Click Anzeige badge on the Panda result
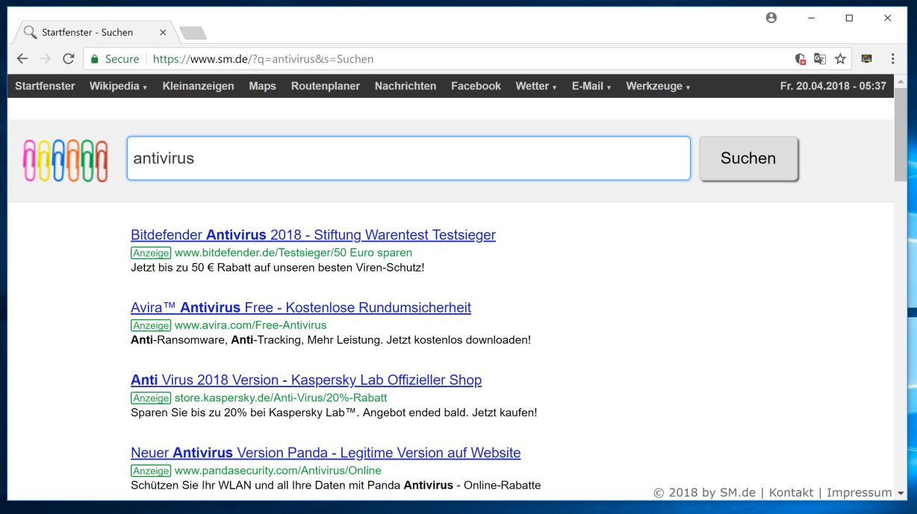This screenshot has width=917, height=514. click(151, 470)
